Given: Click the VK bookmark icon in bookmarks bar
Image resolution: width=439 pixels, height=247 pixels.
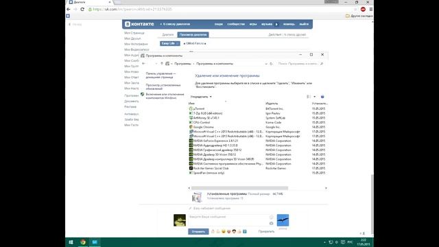Looking at the screenshot, I should click(x=68, y=16).
